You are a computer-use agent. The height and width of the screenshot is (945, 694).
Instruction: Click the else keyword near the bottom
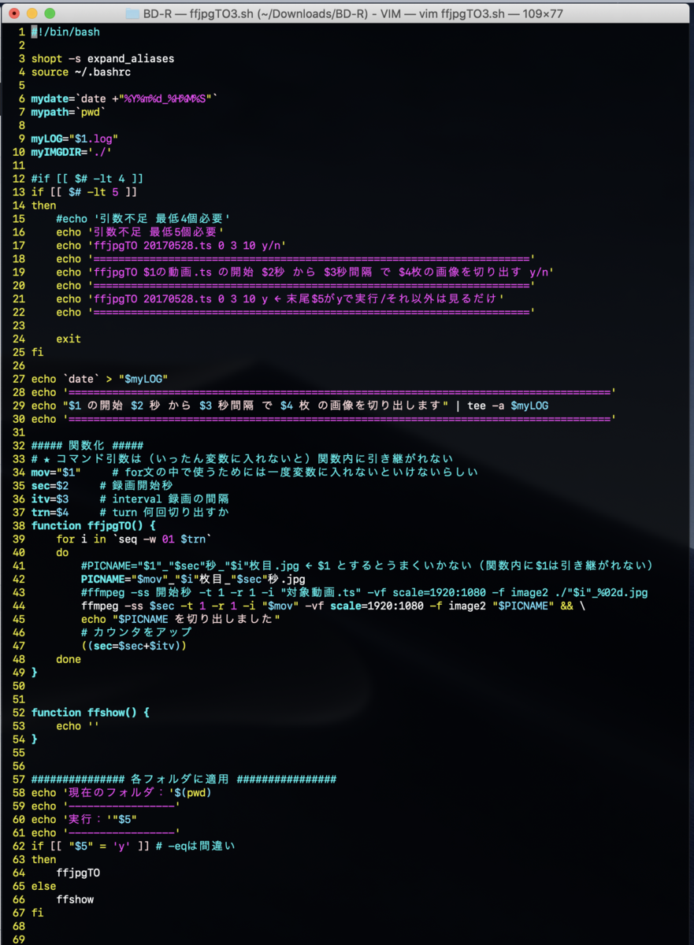43,886
